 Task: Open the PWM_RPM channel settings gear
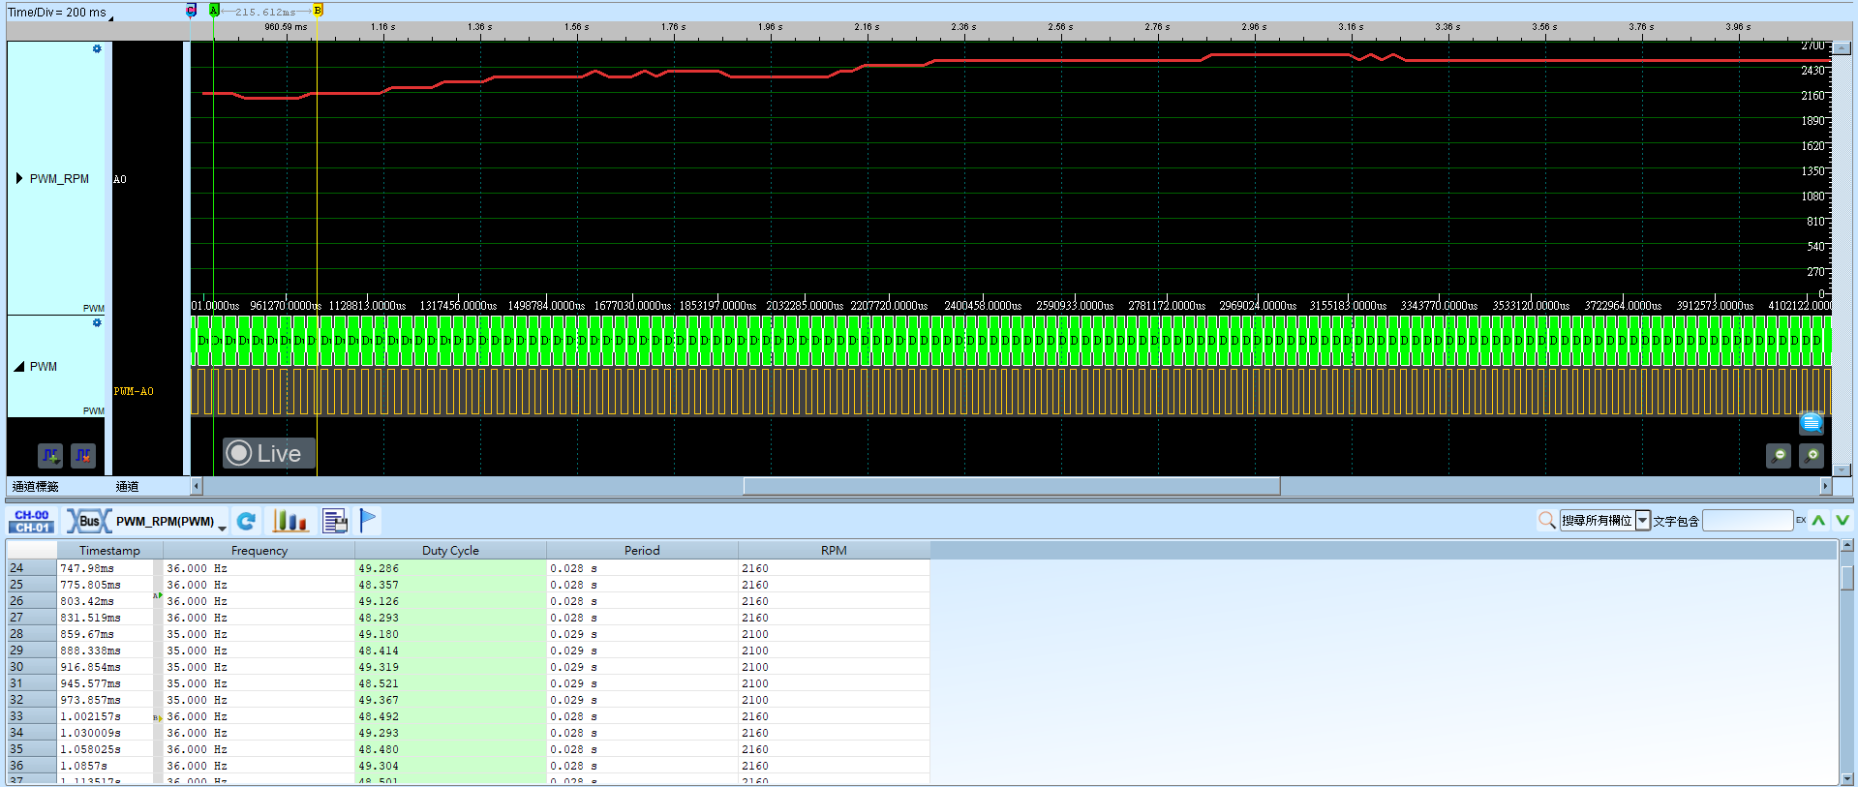point(97,48)
